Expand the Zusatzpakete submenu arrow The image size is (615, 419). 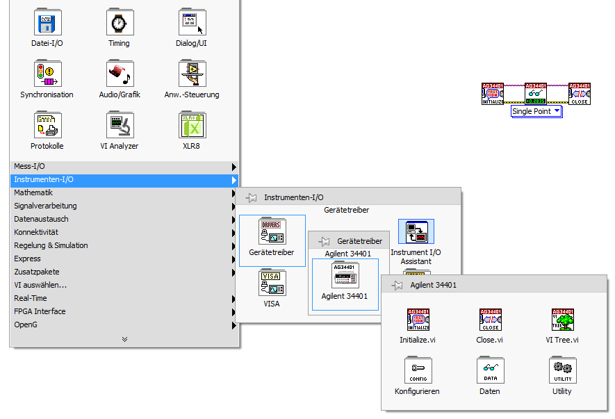tap(233, 272)
